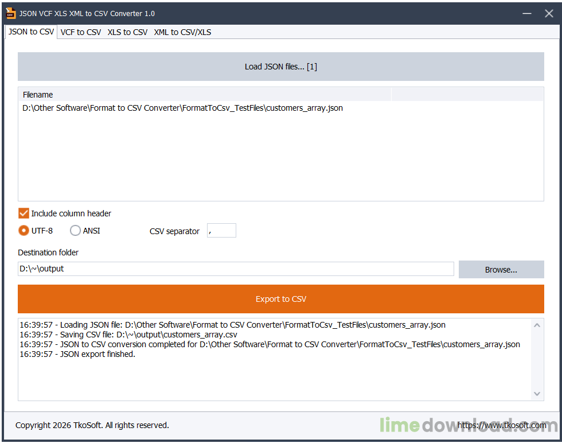The image size is (562, 443).
Task: Open the tkosoft.com website link
Action: [x=502, y=425]
